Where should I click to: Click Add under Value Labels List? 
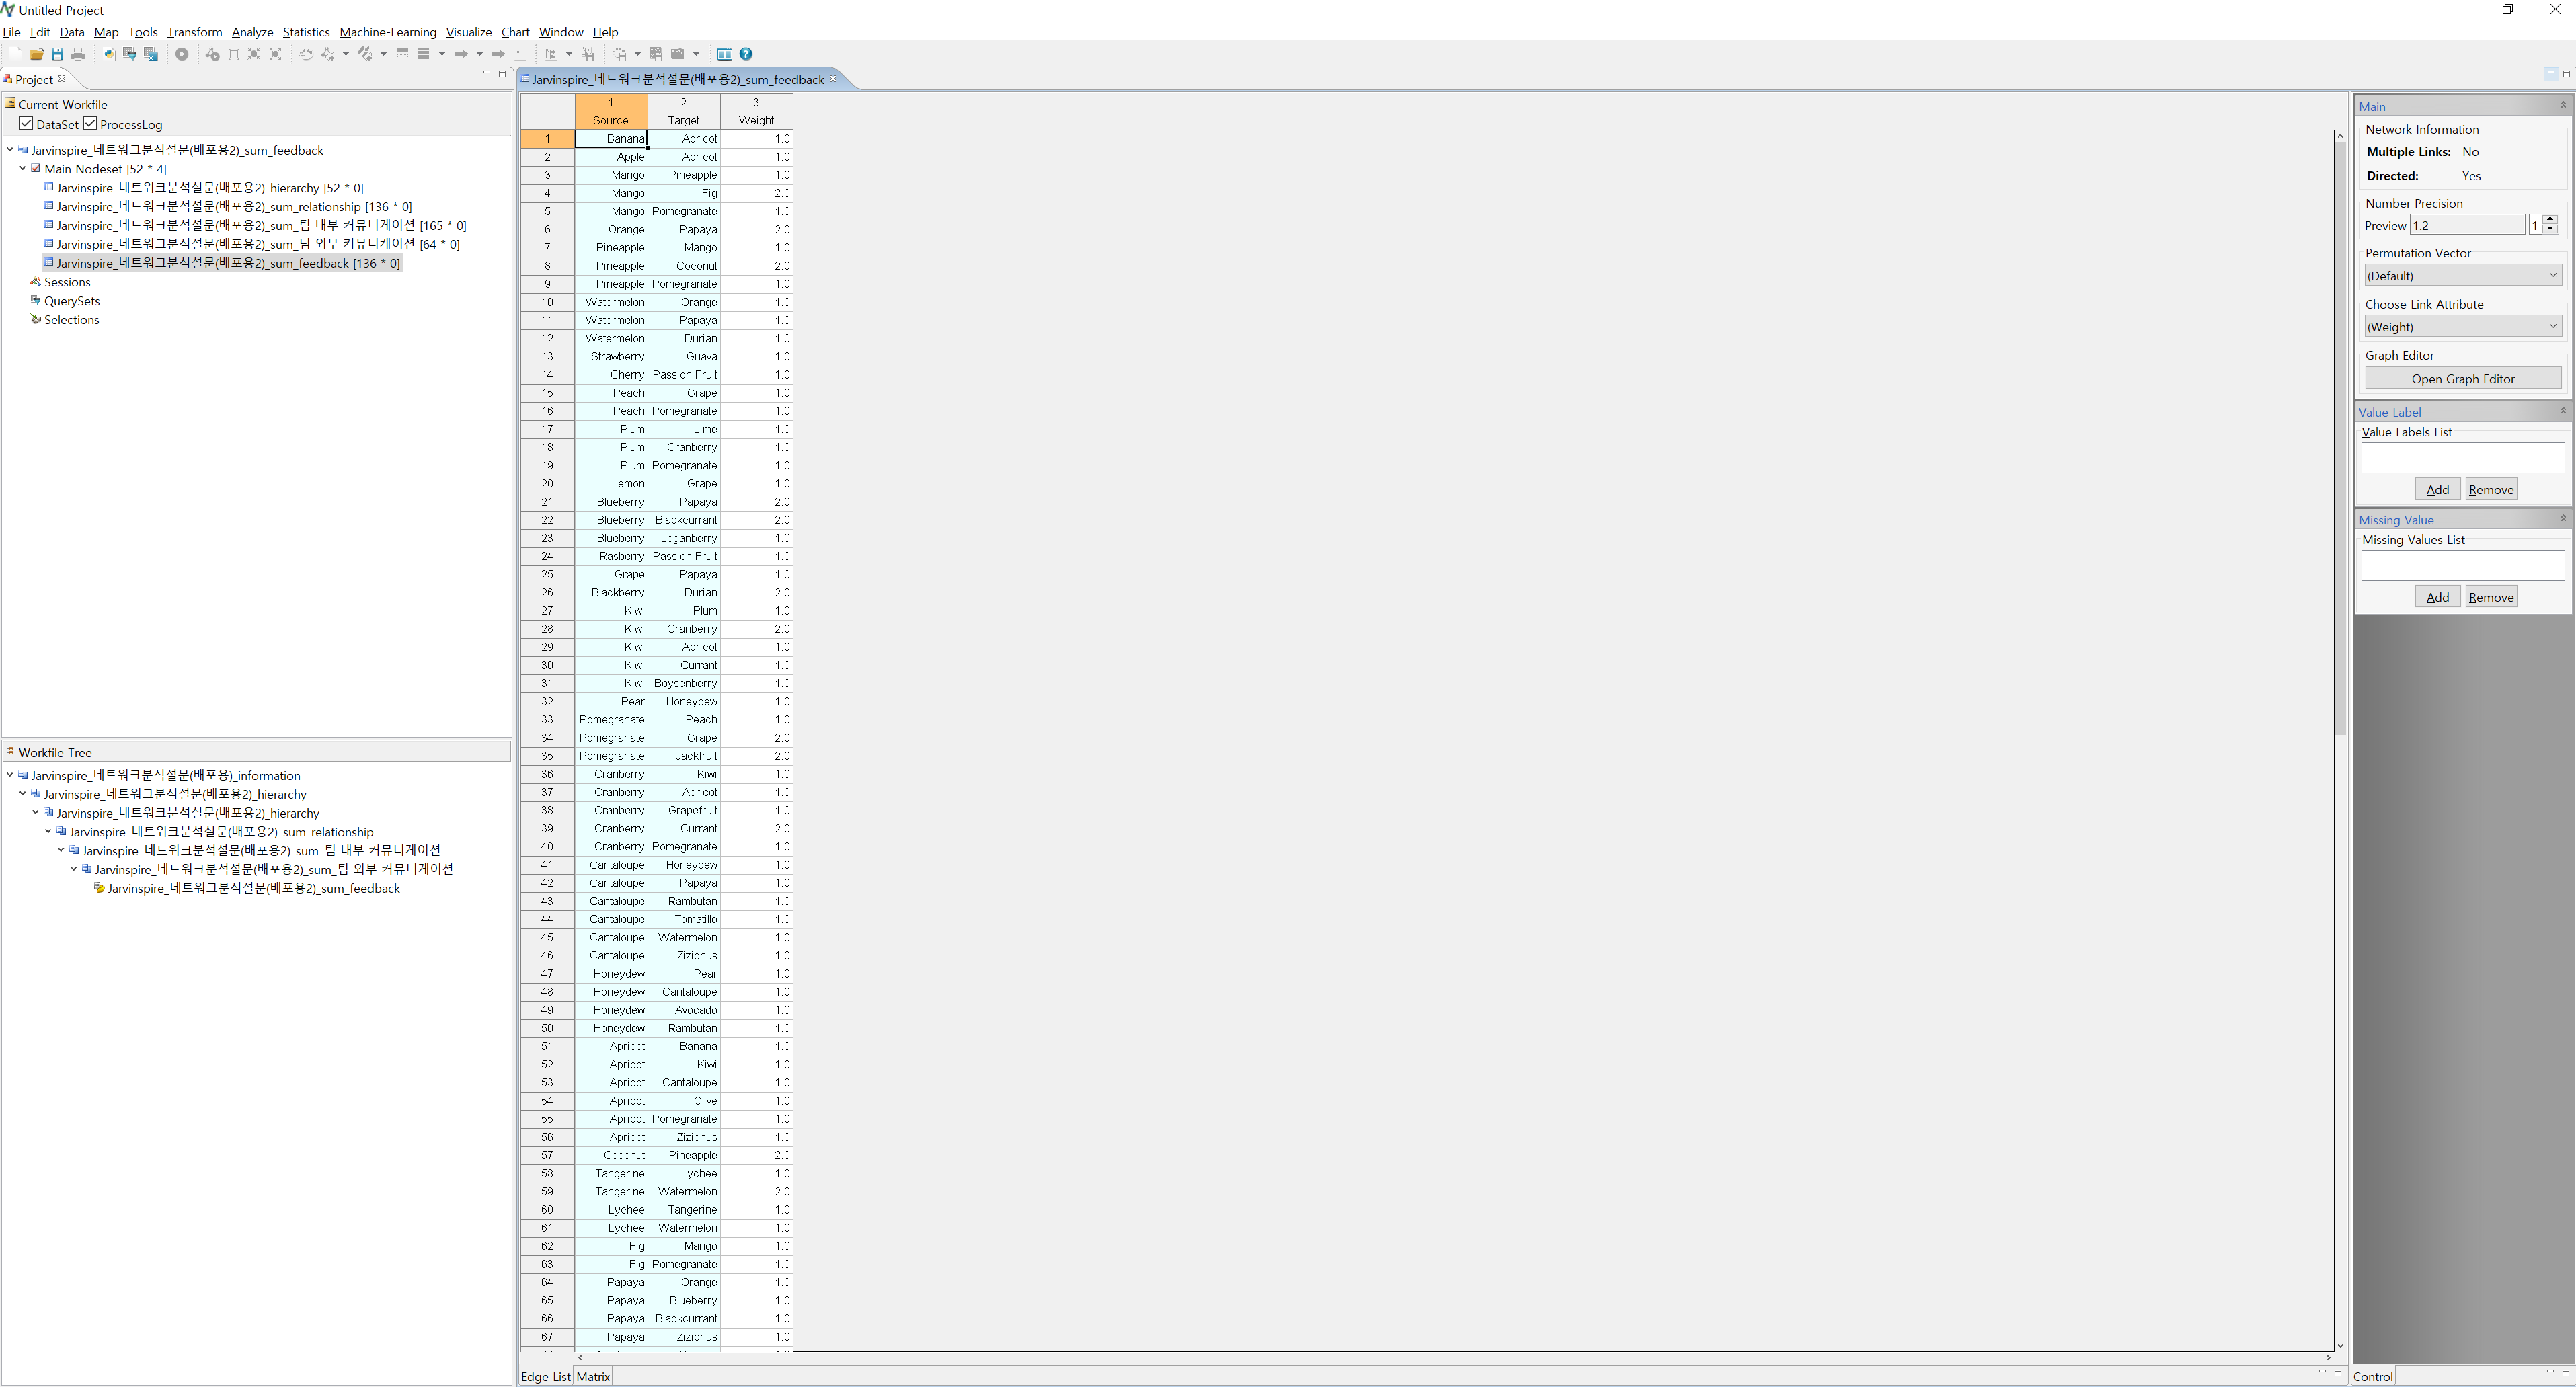(2437, 489)
